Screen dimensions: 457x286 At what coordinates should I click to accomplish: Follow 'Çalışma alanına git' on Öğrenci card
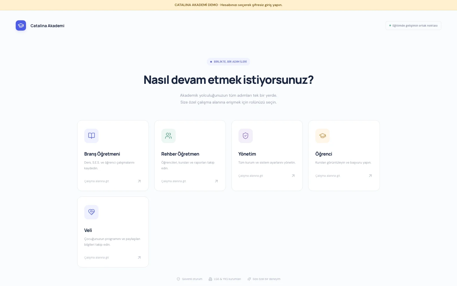tap(328, 176)
